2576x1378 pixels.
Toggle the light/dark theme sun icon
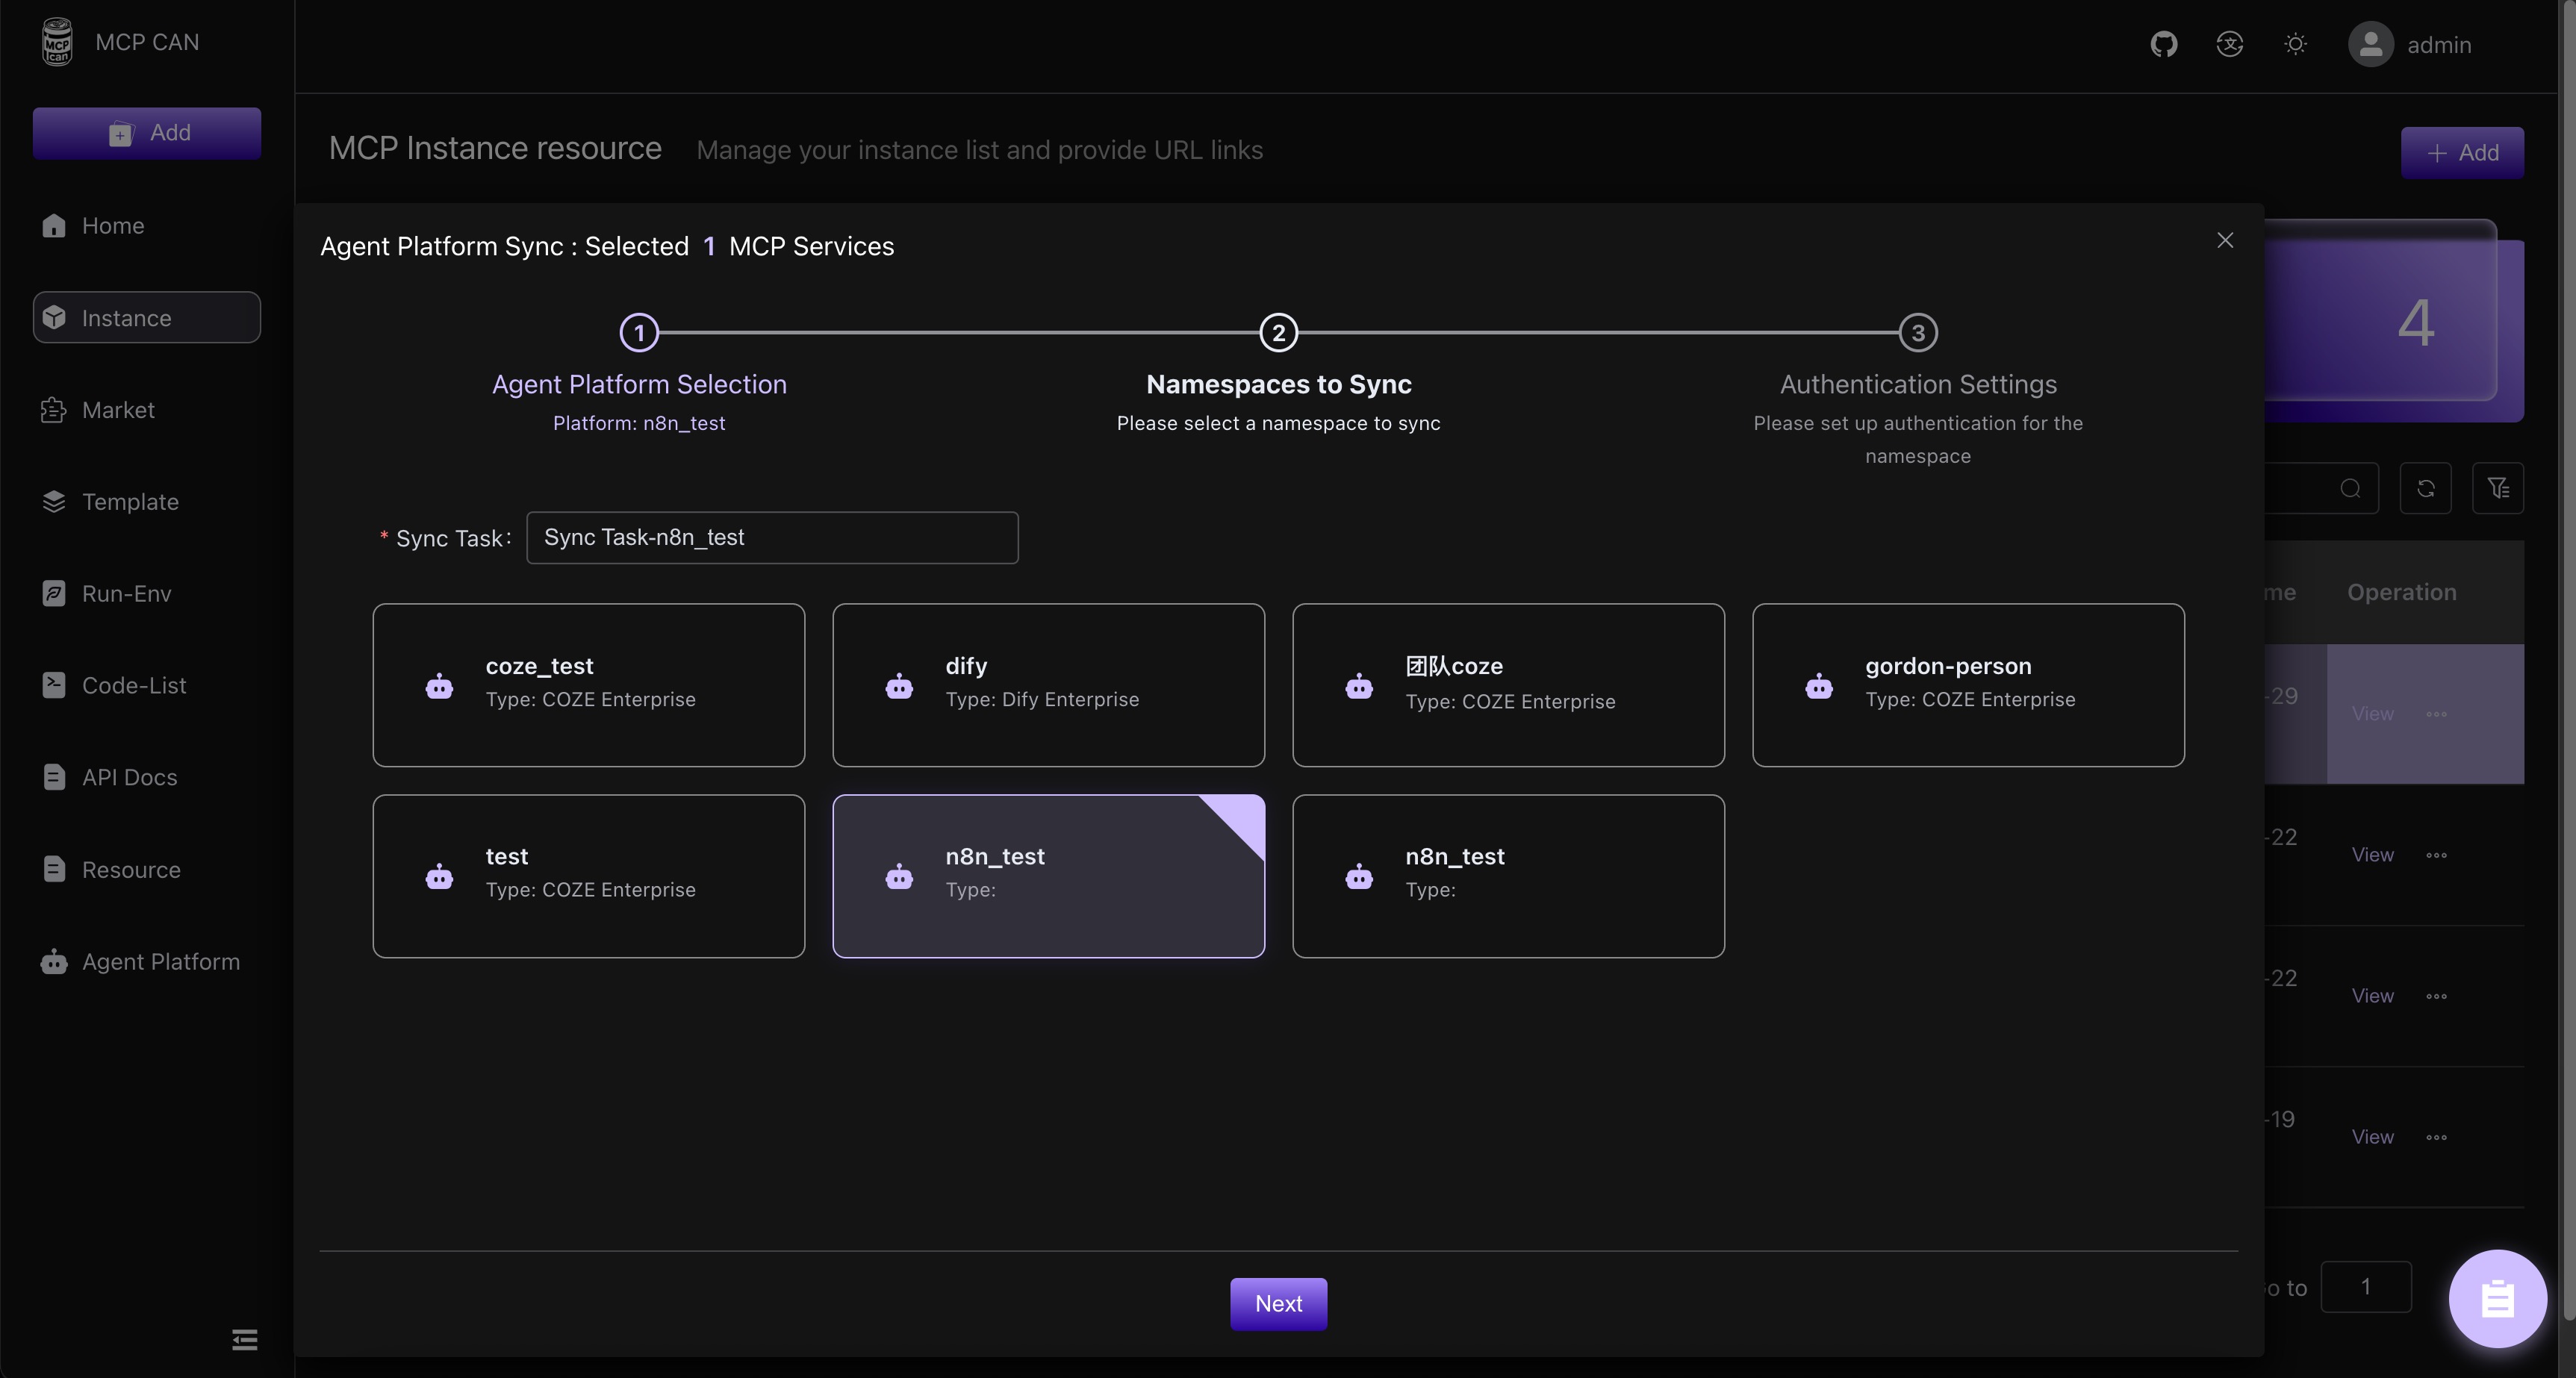coord(2295,44)
